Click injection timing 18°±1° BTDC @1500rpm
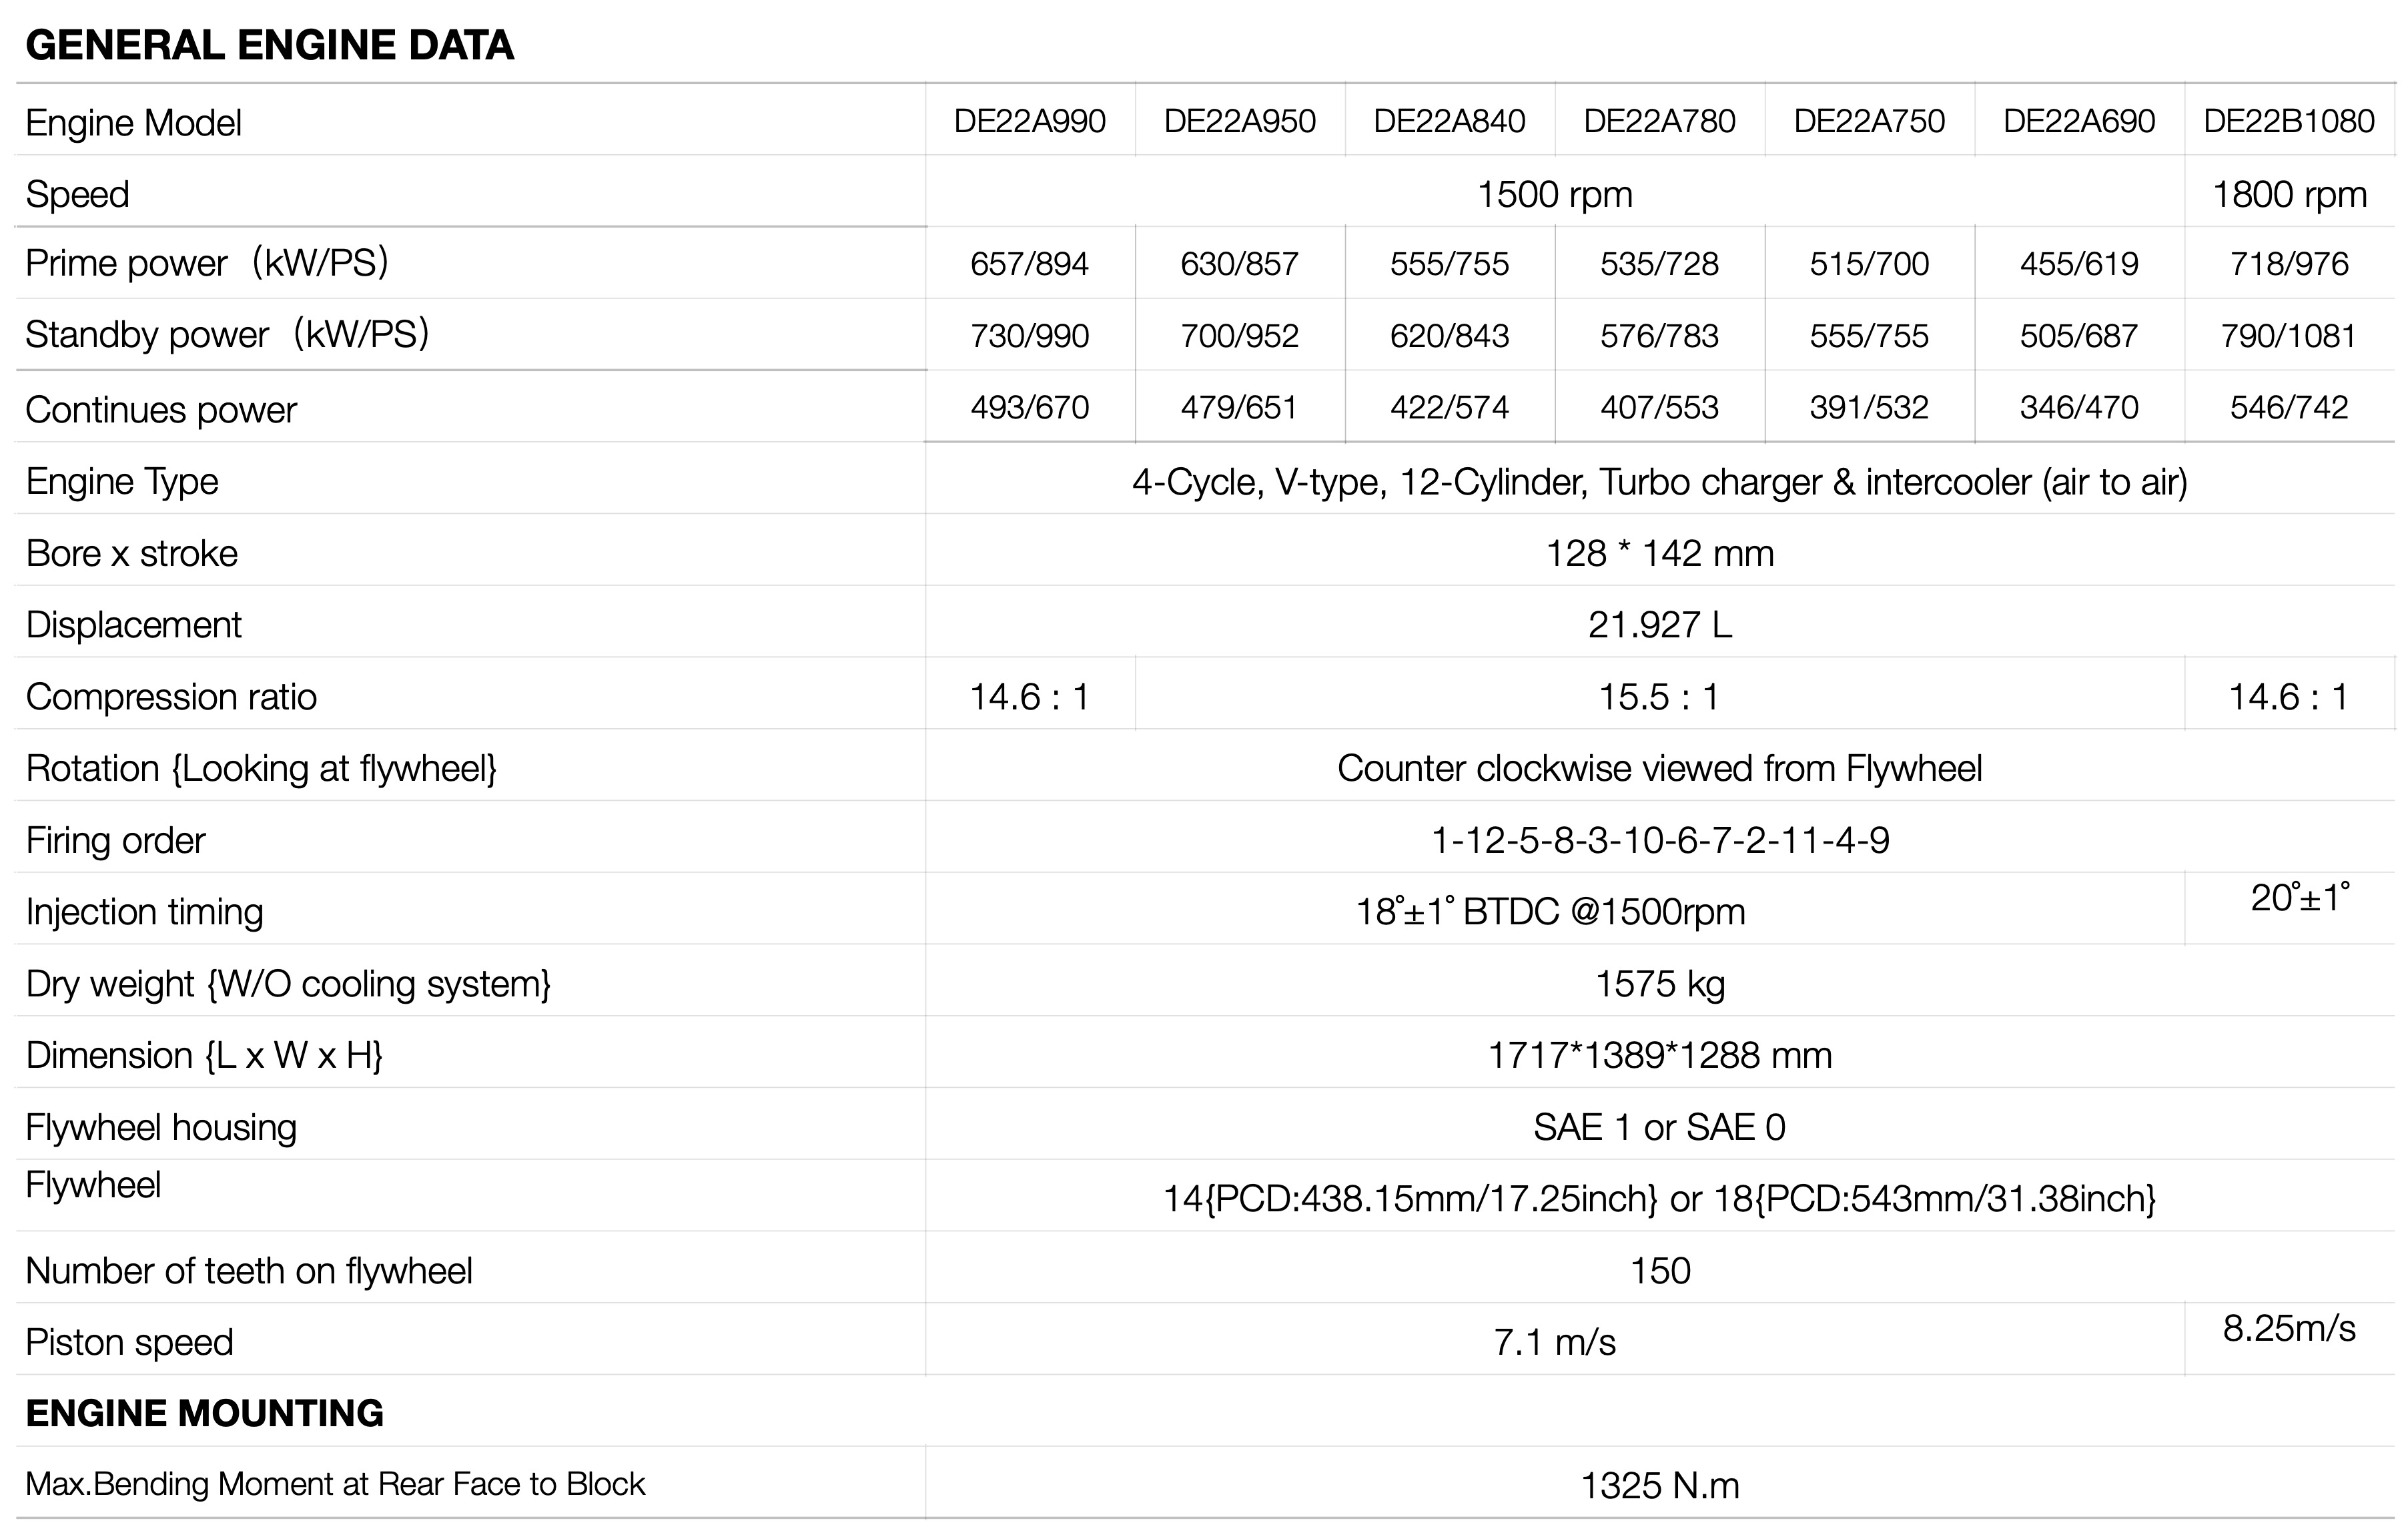The image size is (2408, 1537). coord(1550,912)
